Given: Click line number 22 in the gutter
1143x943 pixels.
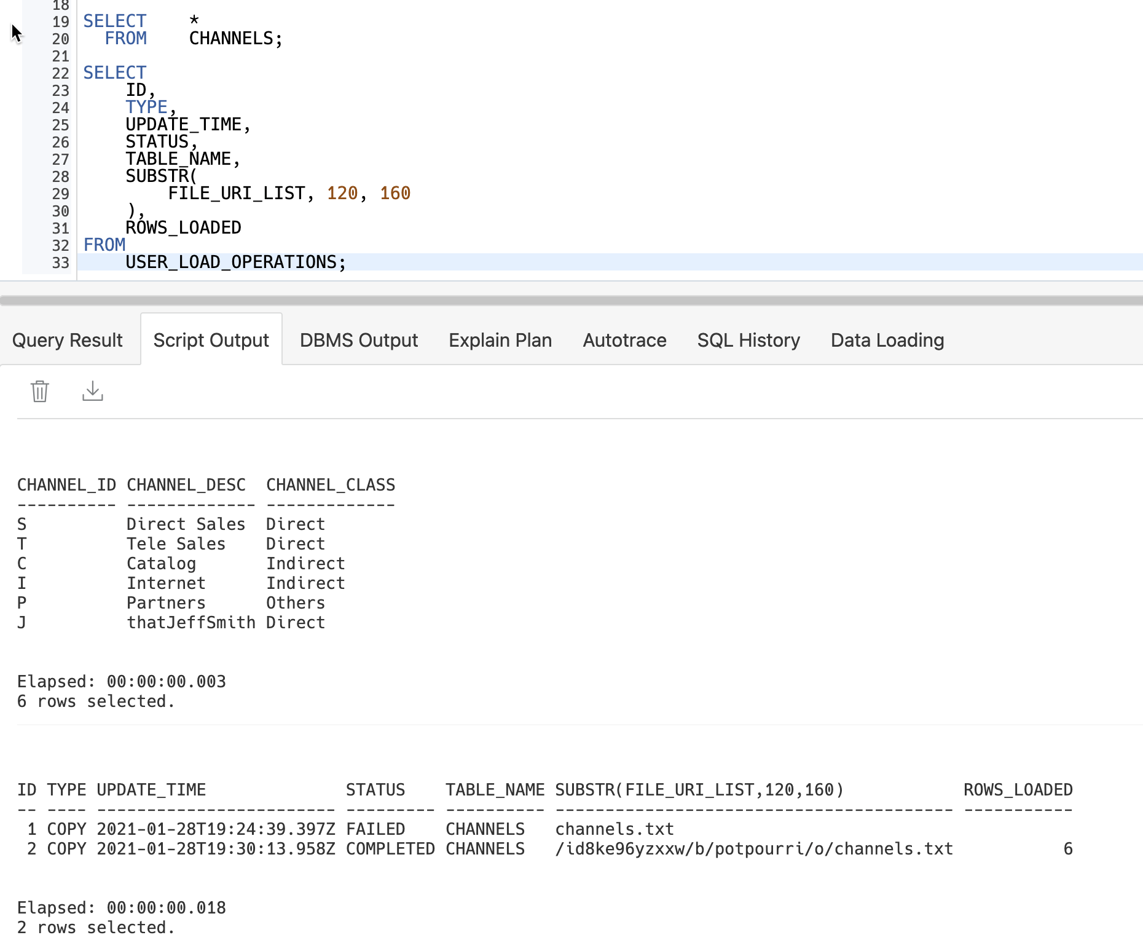Looking at the screenshot, I should [60, 74].
